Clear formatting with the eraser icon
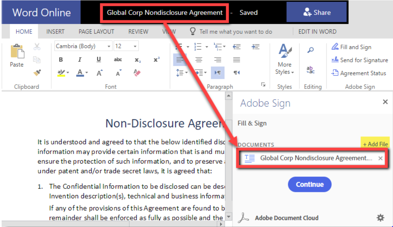This screenshot has width=393, height=227. [137, 72]
